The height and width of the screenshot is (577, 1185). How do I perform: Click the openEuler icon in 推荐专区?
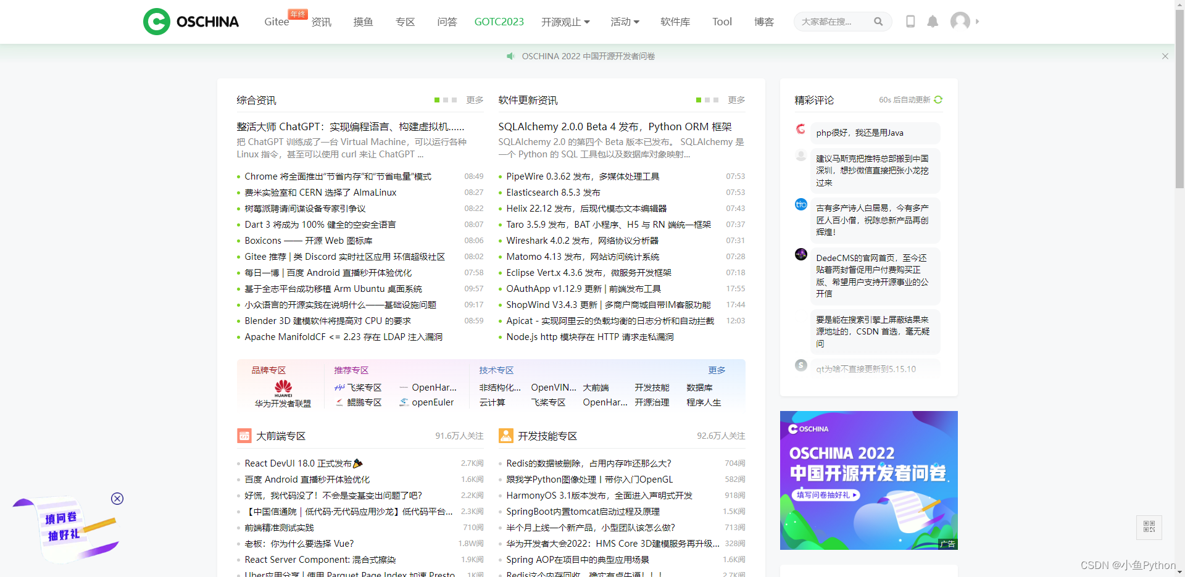coord(404,402)
